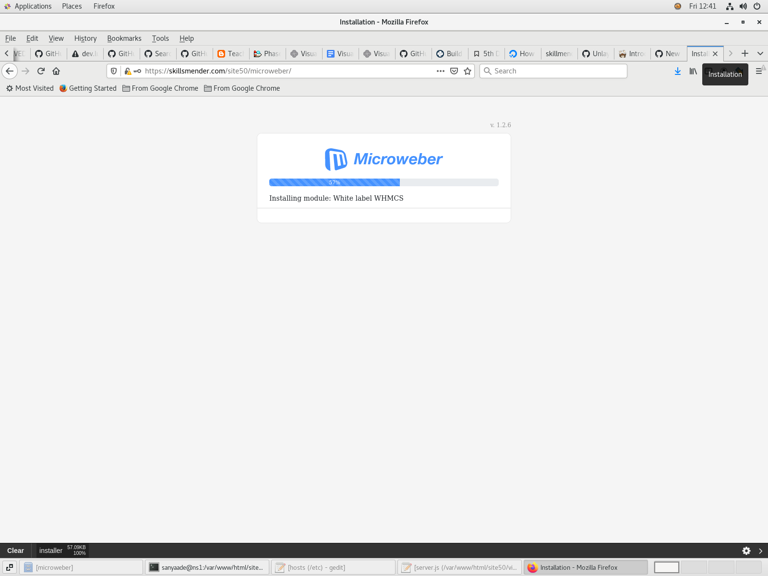The height and width of the screenshot is (576, 768).
Task: Select the gedit hosts window in taskbar
Action: [334, 567]
